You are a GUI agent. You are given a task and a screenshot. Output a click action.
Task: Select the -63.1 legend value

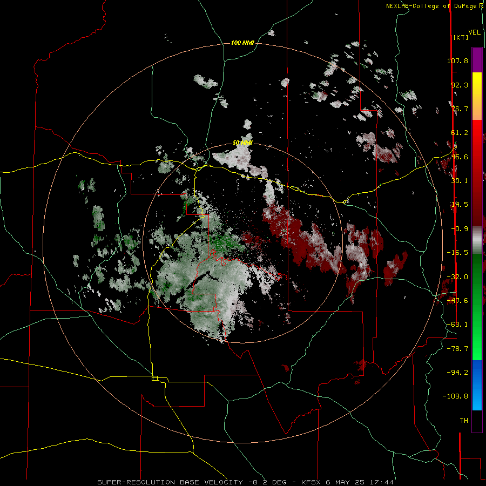pos(457,325)
